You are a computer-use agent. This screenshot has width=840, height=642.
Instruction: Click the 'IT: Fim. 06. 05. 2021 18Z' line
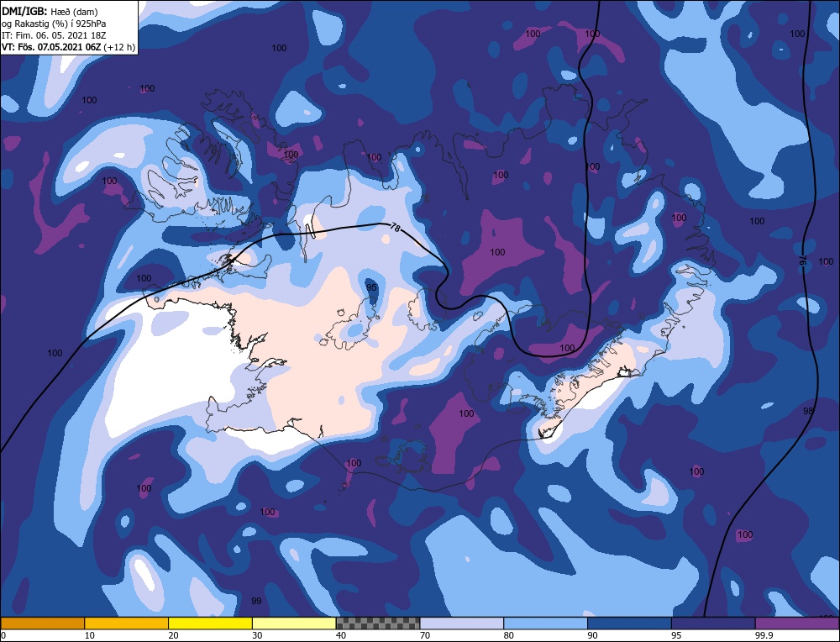[x=54, y=35]
